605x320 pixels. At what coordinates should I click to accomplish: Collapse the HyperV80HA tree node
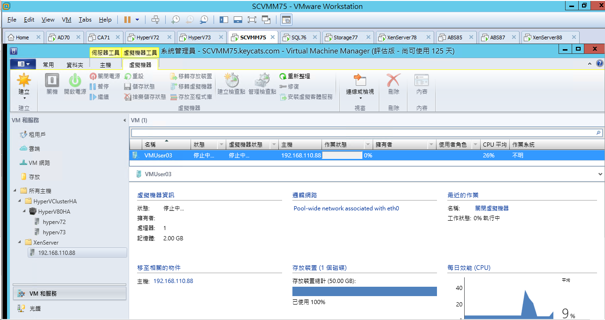tap(24, 211)
